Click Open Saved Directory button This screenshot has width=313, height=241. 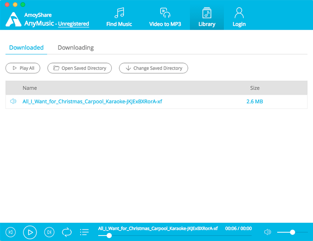pos(79,68)
